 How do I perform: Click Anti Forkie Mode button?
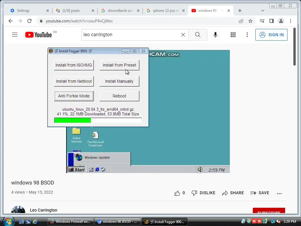click(x=74, y=96)
